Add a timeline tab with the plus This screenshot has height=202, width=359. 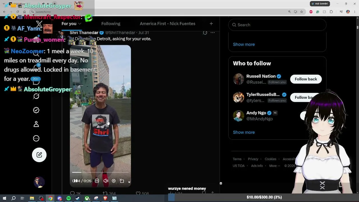point(211,24)
